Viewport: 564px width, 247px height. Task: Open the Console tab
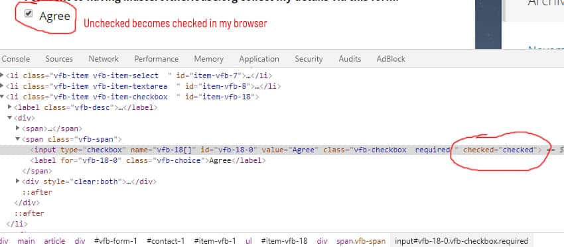(x=16, y=59)
